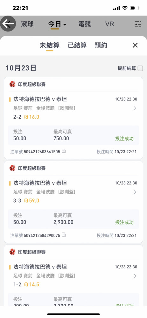Tap the 3-3 bet match title
The width and height of the screenshot is (147, 318).
click(40, 183)
